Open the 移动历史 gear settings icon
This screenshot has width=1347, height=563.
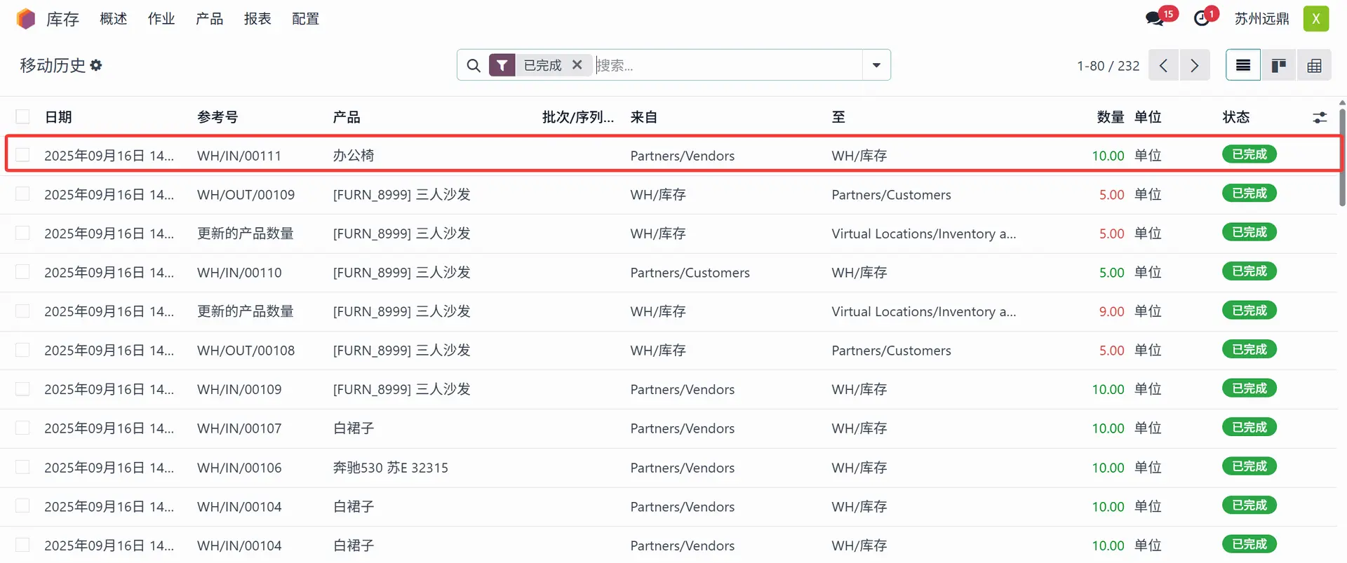[96, 65]
